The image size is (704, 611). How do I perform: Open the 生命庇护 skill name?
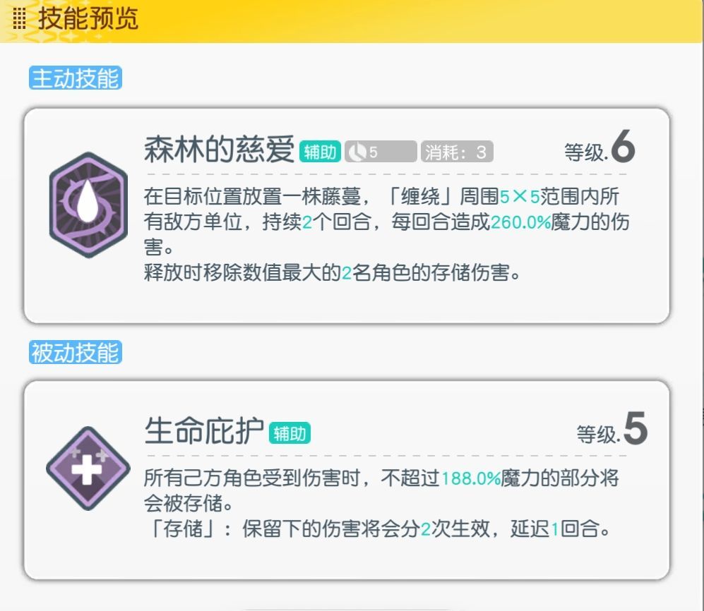tap(204, 432)
